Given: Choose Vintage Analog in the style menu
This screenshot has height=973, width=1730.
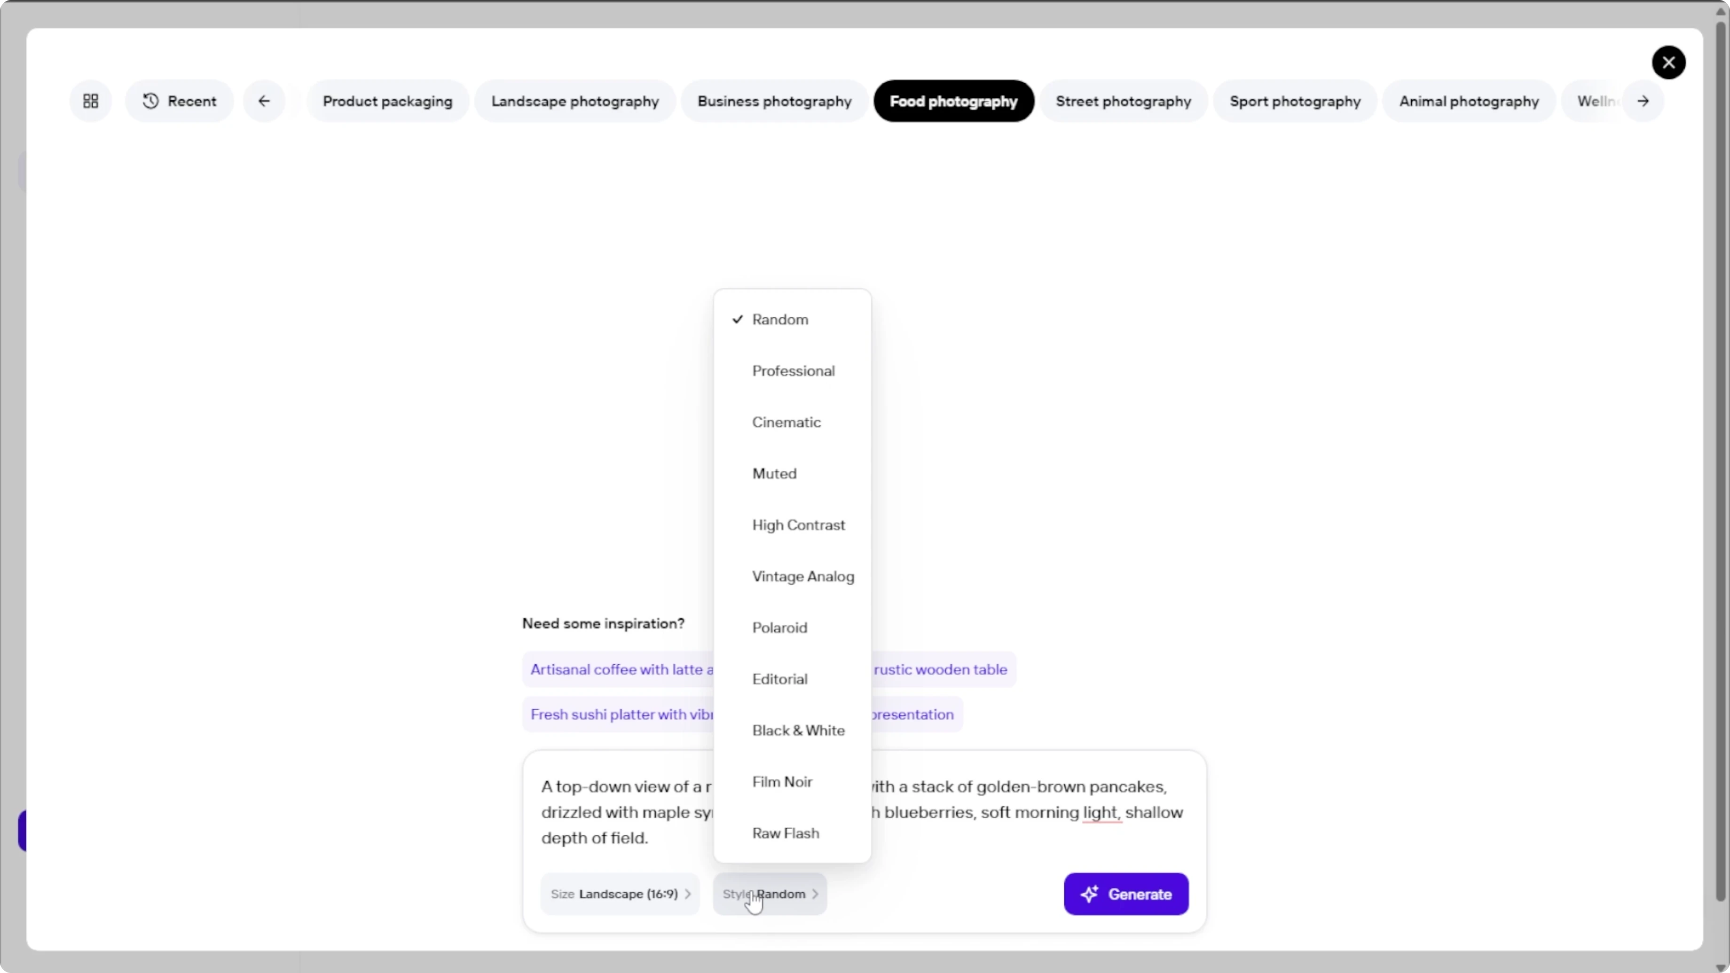Looking at the screenshot, I should 793,576.
